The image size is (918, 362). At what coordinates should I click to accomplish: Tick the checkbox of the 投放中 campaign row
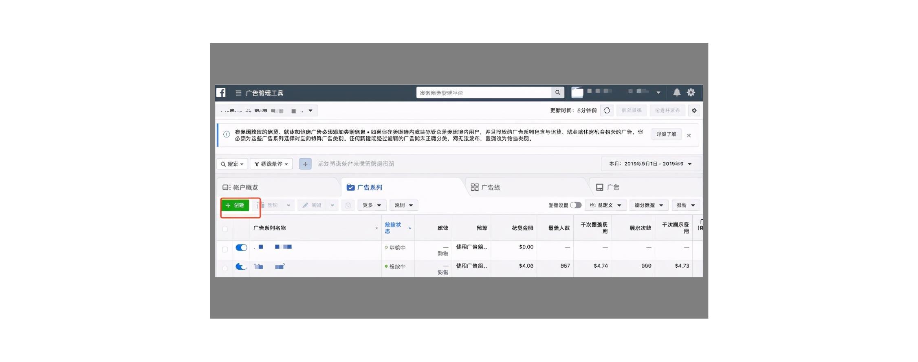tap(225, 268)
